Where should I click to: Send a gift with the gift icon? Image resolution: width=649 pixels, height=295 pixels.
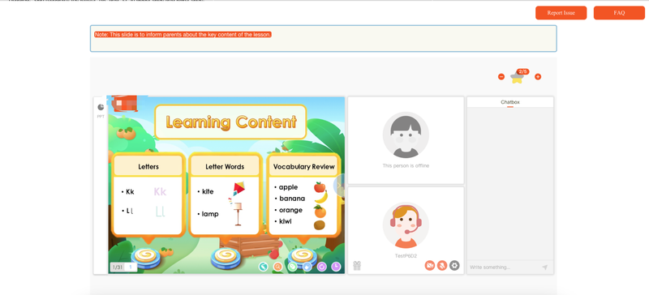(x=357, y=266)
